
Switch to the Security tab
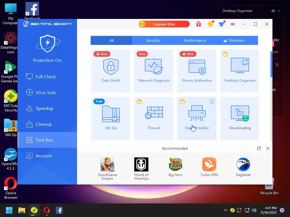point(153,40)
